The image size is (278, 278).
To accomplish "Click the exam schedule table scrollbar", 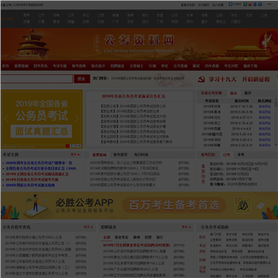I will (276, 122).
